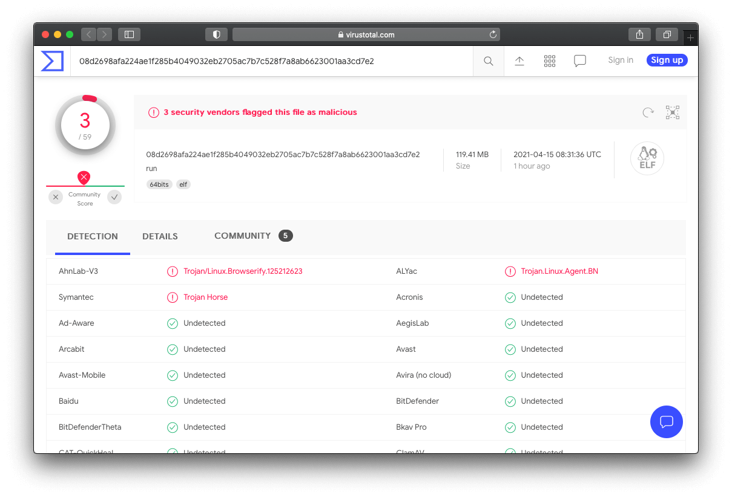This screenshot has width=732, height=498.
Task: Click the '1 hour ago' text
Action: pyautogui.click(x=532, y=166)
